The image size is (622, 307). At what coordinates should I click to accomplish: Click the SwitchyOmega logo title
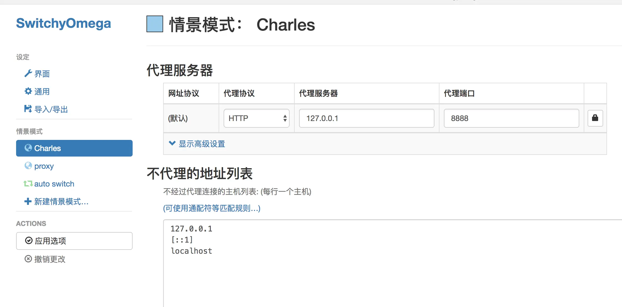[x=63, y=24]
